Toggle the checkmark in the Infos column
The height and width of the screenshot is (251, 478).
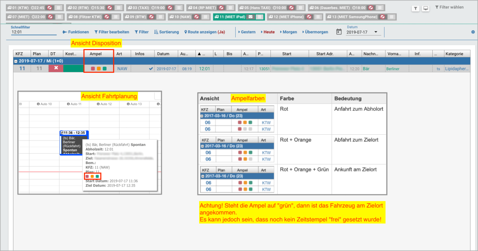pos(151,69)
